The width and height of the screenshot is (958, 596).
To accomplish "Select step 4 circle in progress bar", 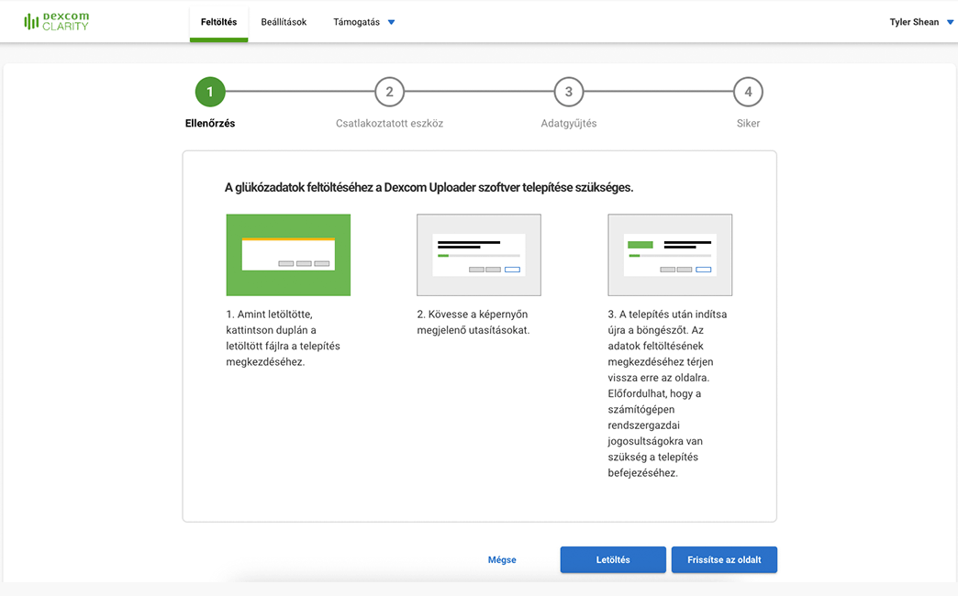I will pyautogui.click(x=748, y=93).
